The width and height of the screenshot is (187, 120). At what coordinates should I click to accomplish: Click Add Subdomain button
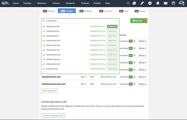click(x=49, y=91)
